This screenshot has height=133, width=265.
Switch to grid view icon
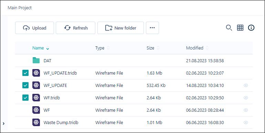240,28
